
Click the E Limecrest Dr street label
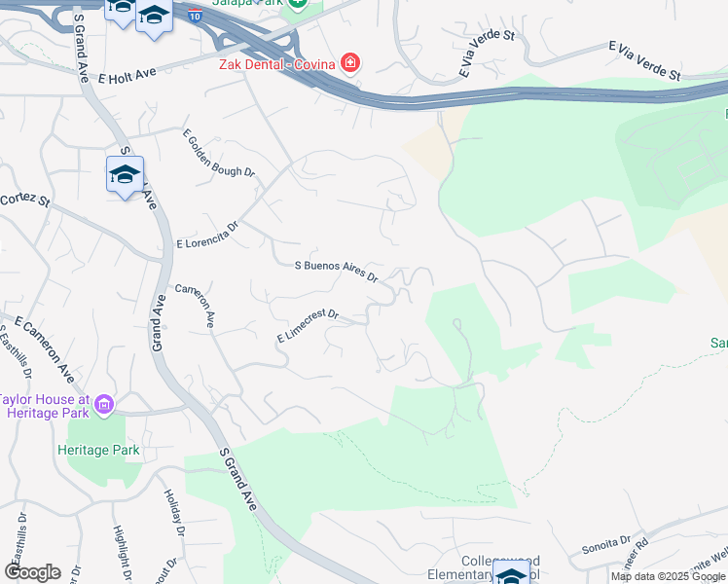[308, 325]
